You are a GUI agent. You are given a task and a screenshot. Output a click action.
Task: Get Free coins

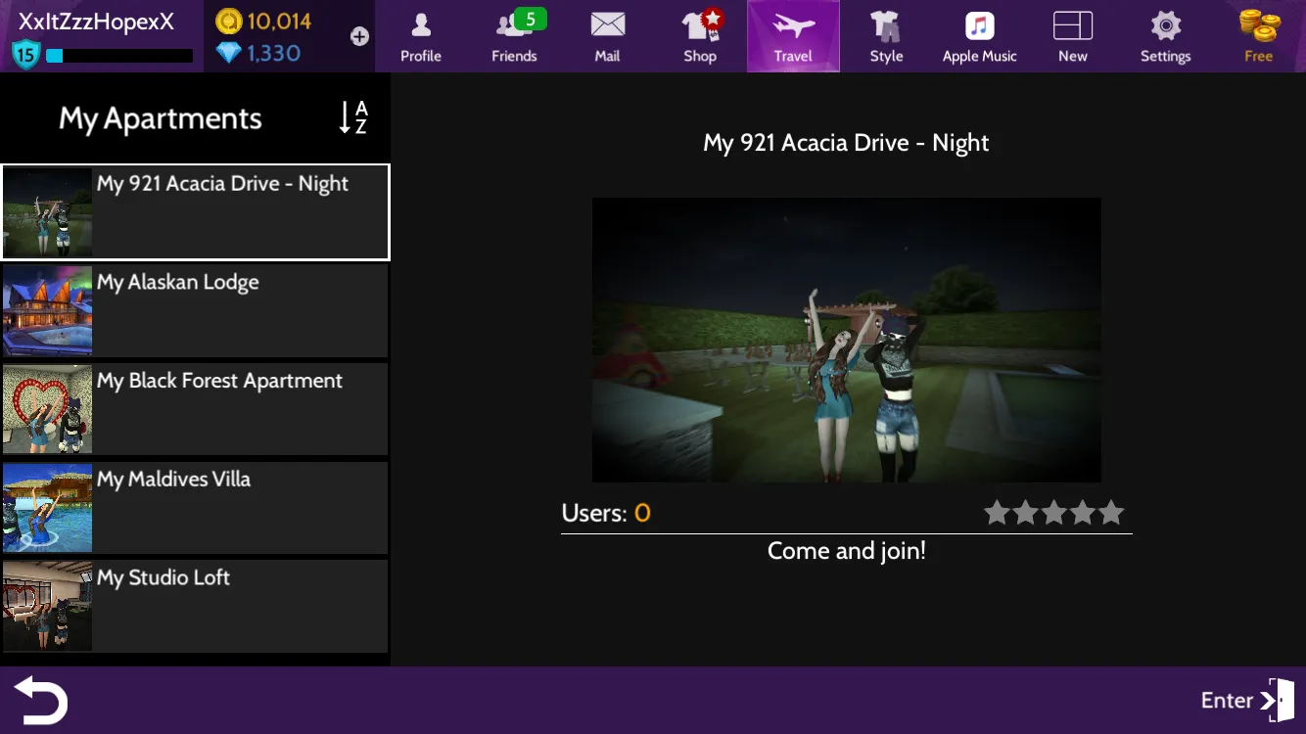pyautogui.click(x=1259, y=36)
